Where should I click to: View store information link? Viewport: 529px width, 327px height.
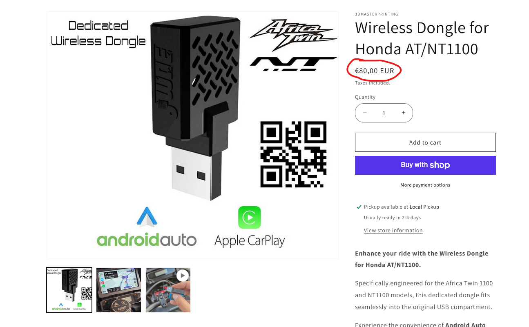point(393,231)
